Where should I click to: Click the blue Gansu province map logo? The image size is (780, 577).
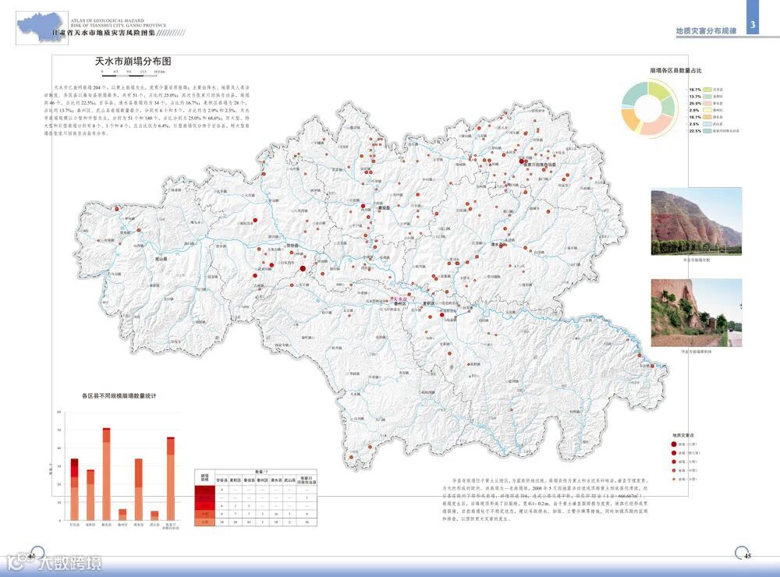[42, 28]
